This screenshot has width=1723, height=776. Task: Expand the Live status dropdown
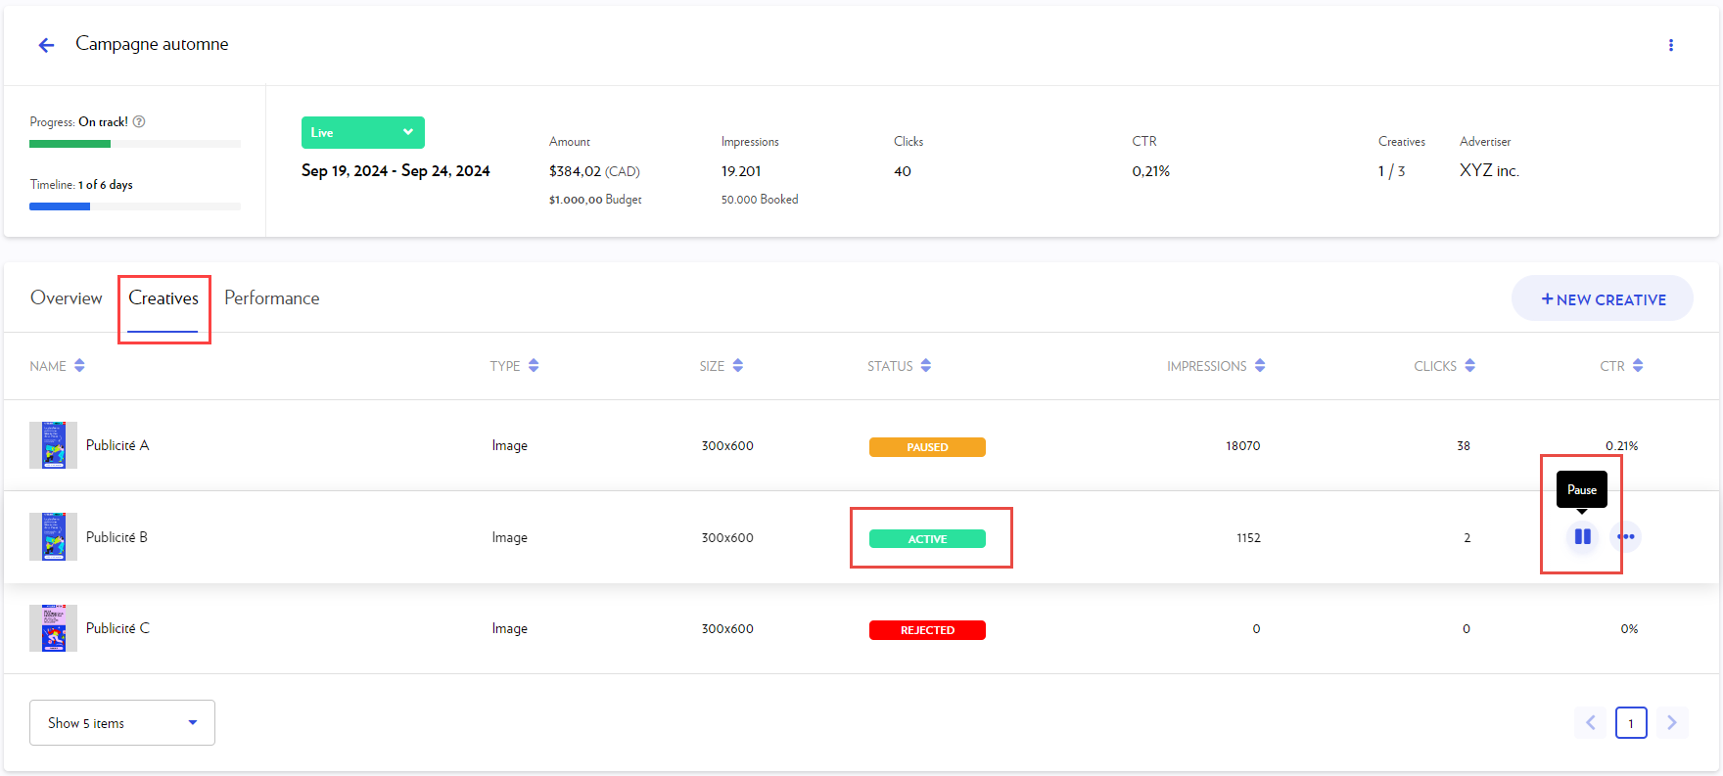click(x=407, y=132)
